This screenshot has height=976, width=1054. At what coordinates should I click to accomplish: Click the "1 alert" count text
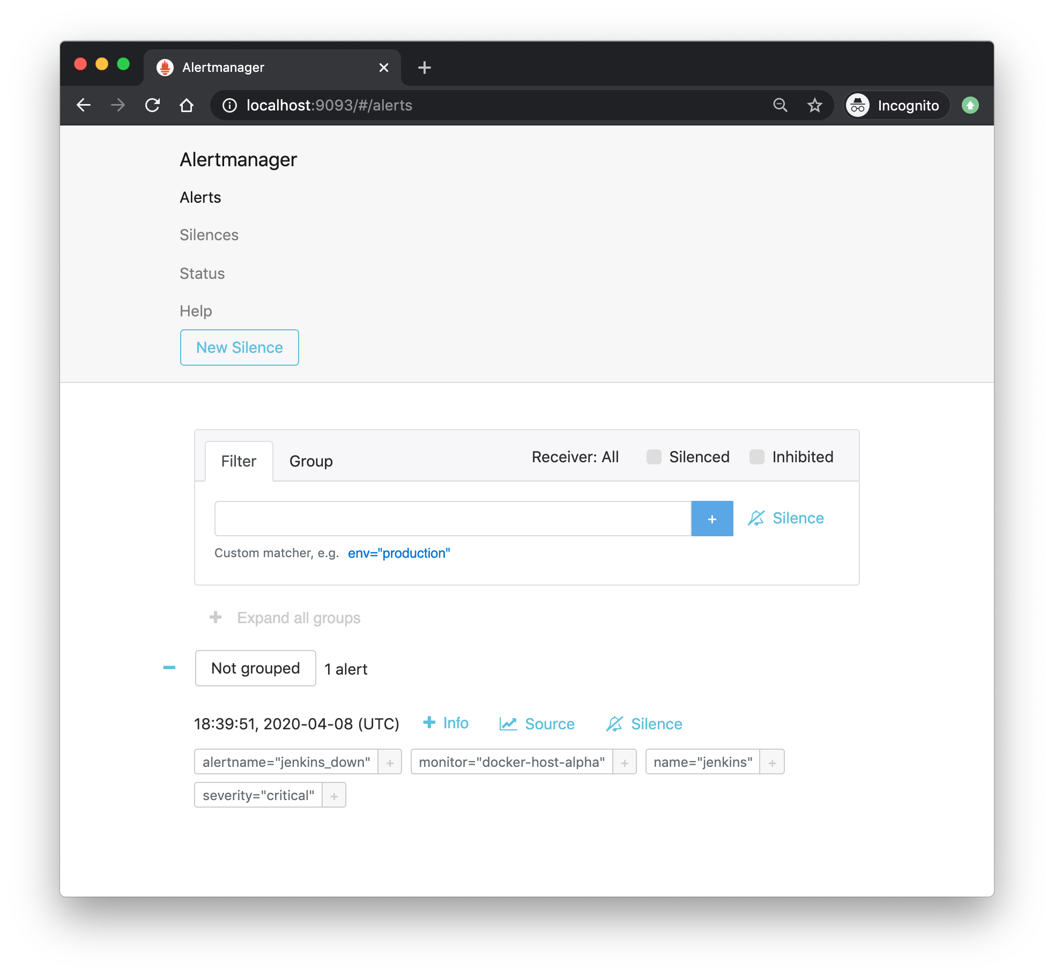(346, 669)
